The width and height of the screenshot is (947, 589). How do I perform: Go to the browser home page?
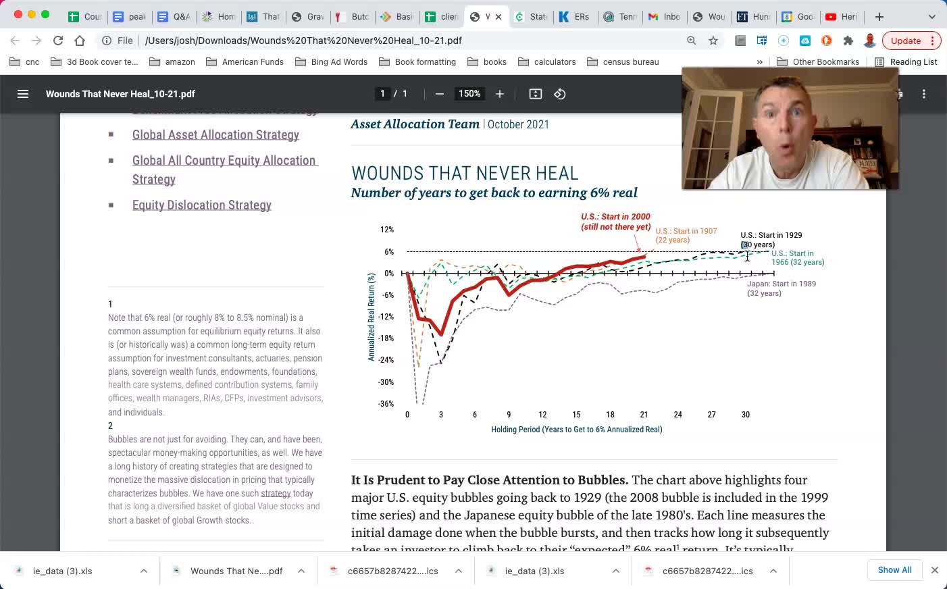click(x=80, y=41)
